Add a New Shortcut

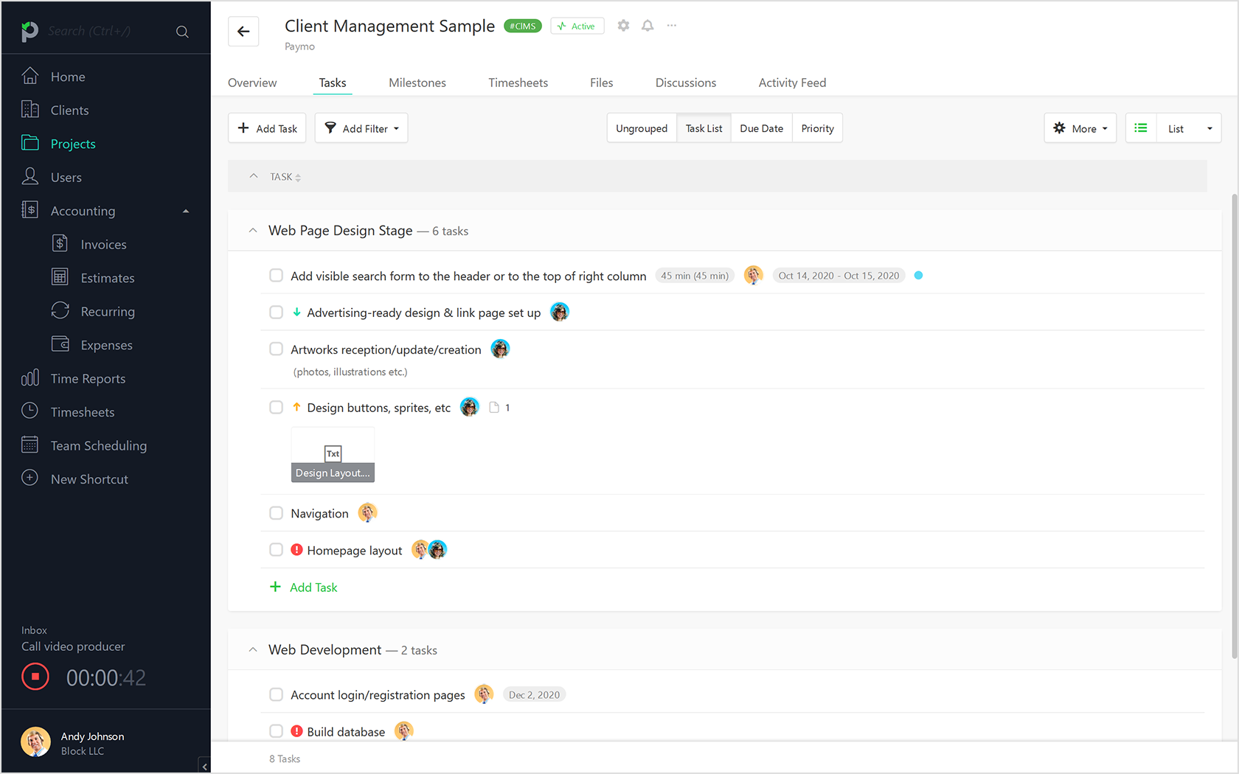click(89, 479)
